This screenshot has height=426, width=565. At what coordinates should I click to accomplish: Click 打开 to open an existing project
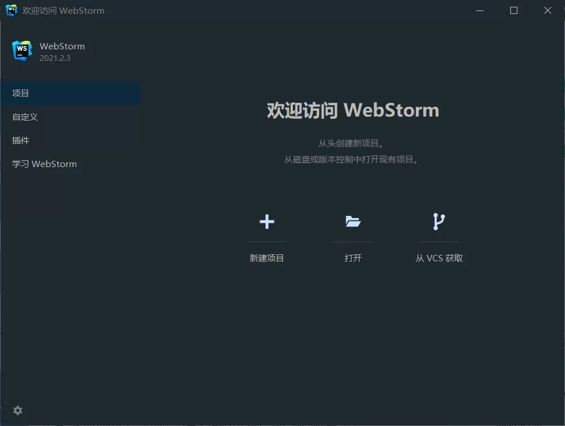tap(353, 258)
